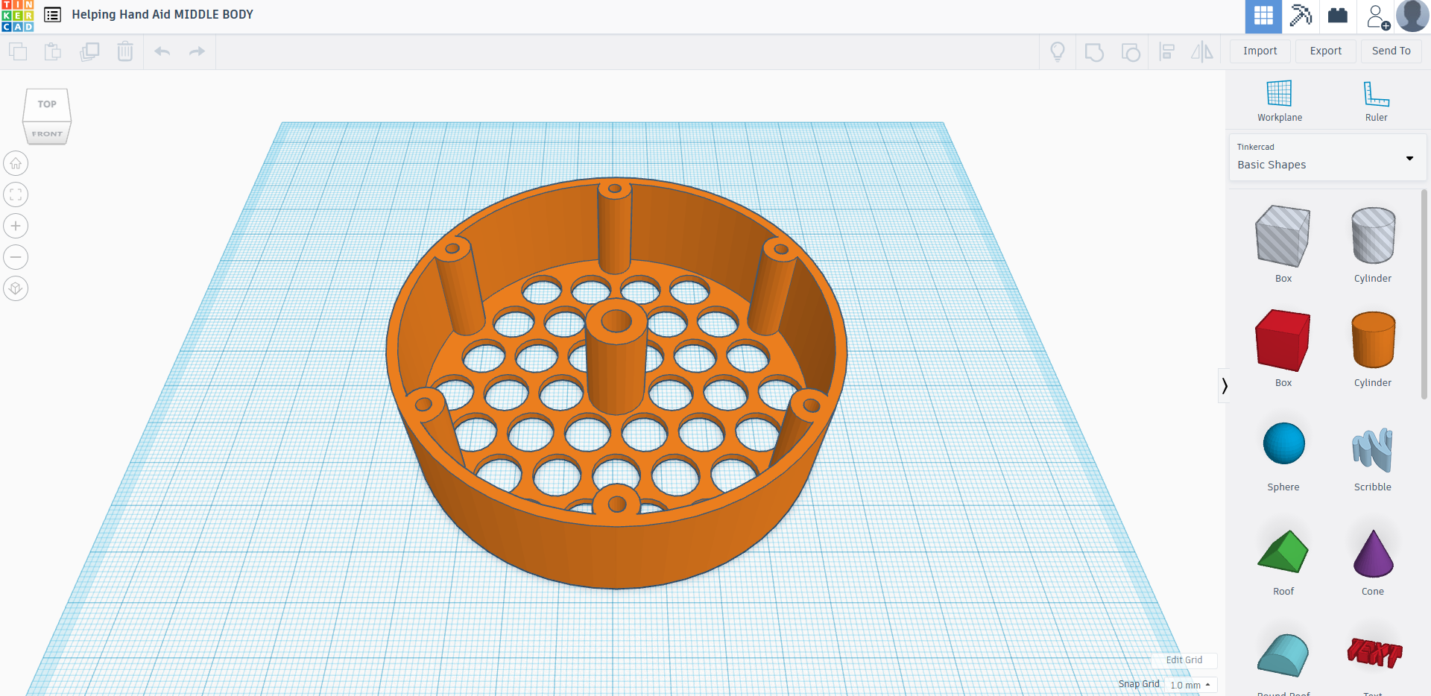
Task: Click the Fit all in view button
Action: click(x=16, y=194)
